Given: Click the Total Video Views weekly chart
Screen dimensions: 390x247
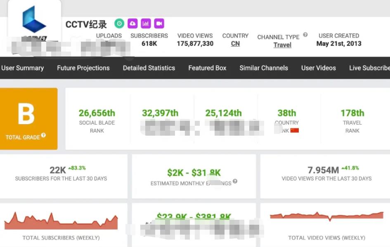Looking at the screenshot, I should pos(326,216).
